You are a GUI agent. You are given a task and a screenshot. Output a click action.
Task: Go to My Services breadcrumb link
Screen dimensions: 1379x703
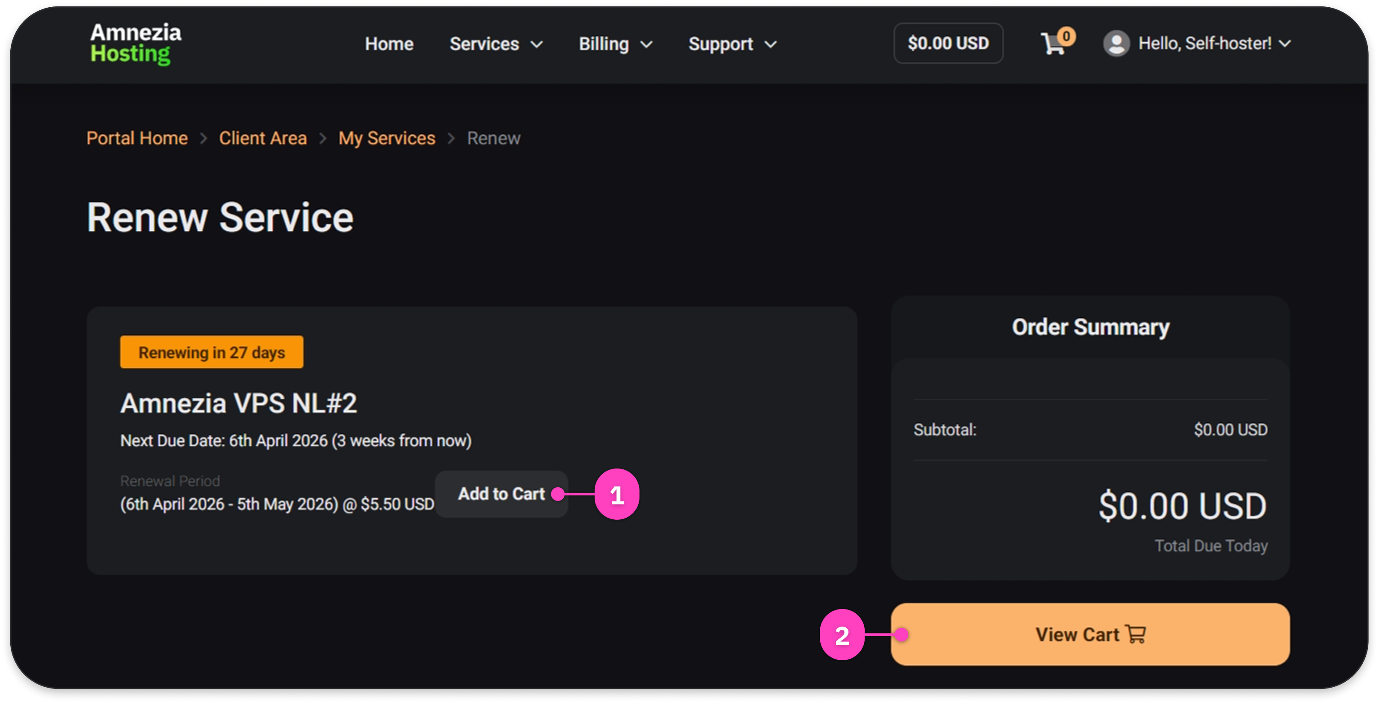coord(387,138)
